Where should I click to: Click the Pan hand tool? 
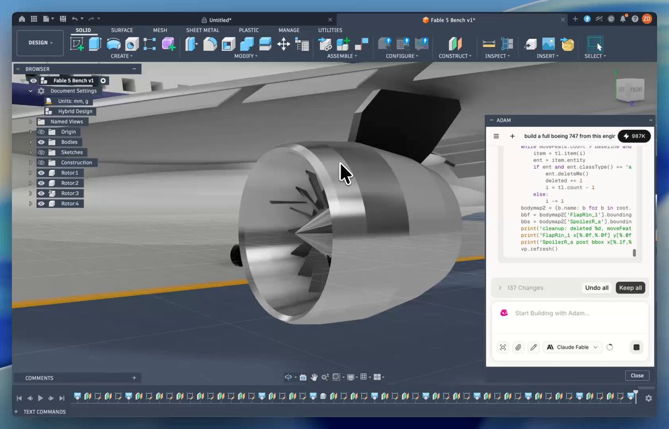click(x=314, y=377)
